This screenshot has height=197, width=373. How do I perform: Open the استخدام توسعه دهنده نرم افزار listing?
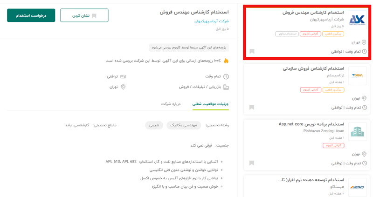(311, 180)
